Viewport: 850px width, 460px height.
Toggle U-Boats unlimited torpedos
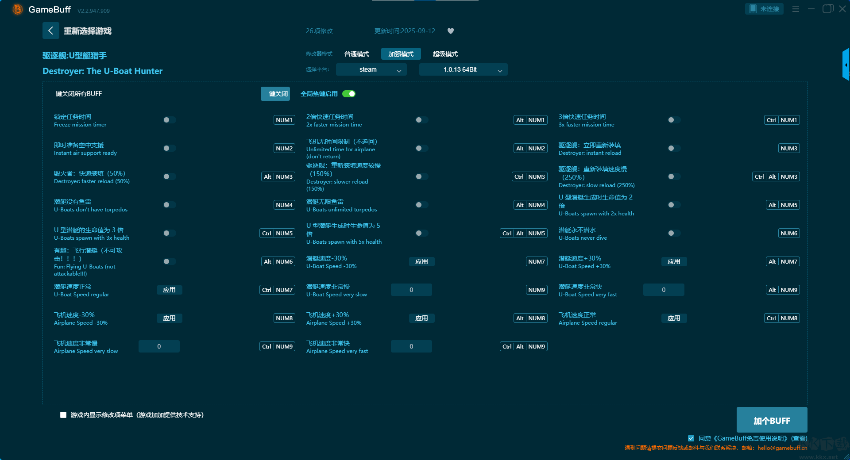[422, 205]
